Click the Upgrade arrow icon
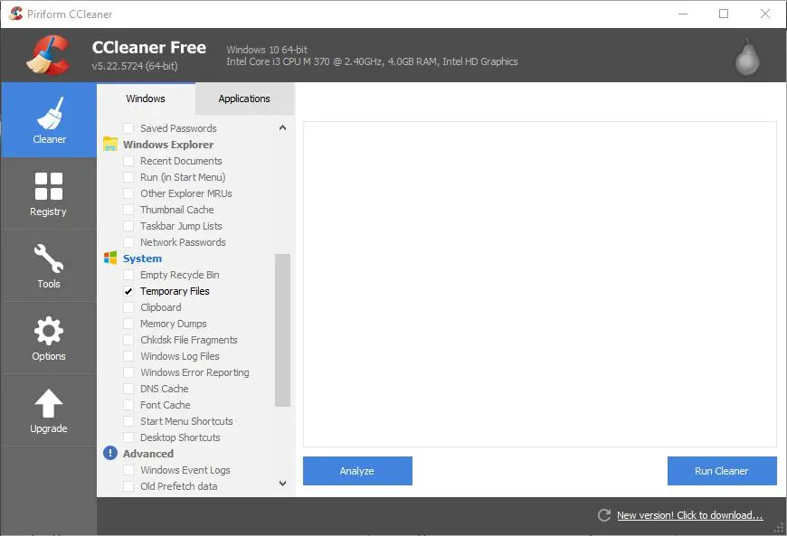The height and width of the screenshot is (536, 787). [x=49, y=403]
